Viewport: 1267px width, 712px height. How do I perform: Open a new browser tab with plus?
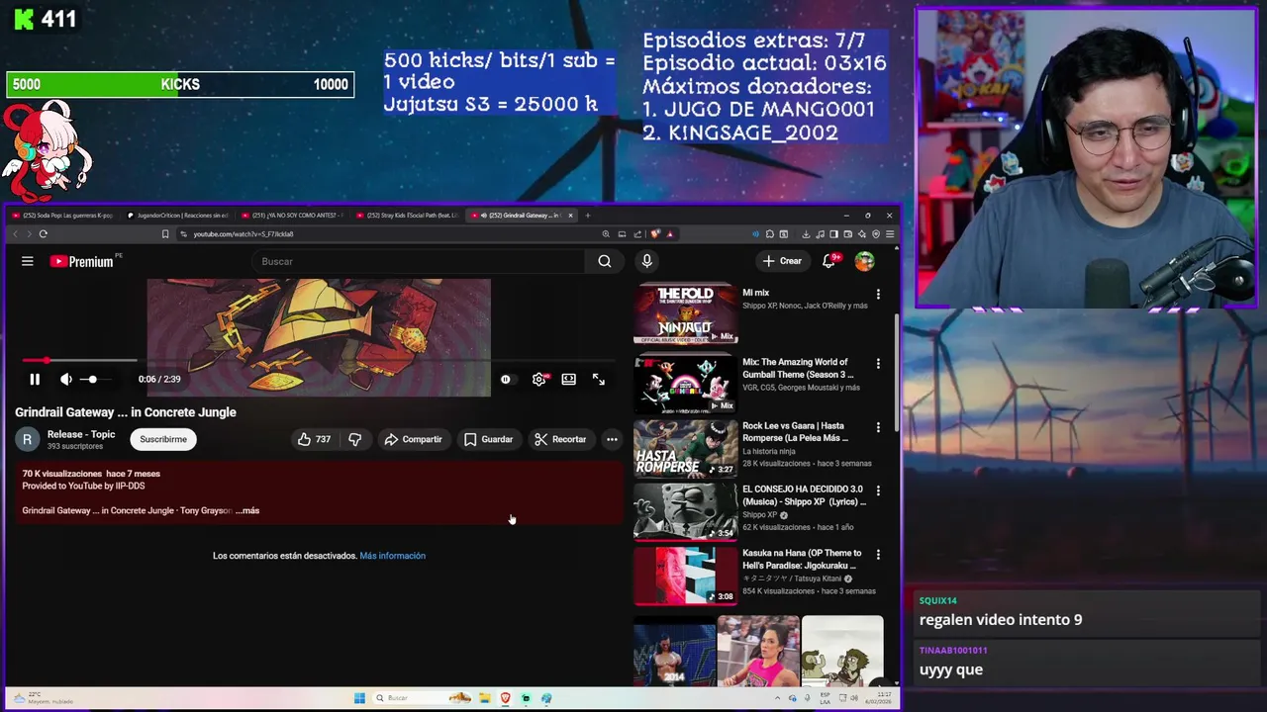pos(587,215)
